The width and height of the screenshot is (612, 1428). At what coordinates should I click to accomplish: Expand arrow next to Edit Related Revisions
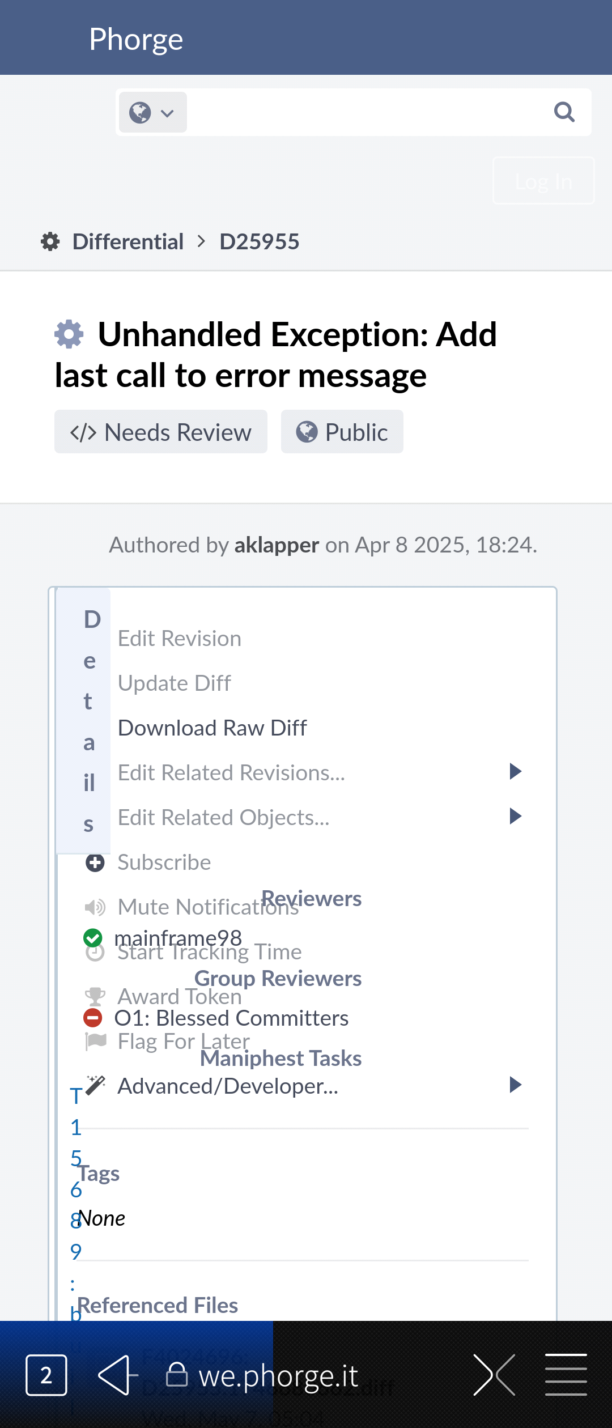(x=515, y=771)
